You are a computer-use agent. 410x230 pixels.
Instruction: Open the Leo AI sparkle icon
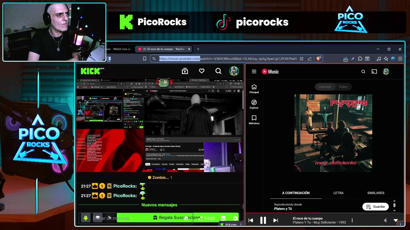386,59
